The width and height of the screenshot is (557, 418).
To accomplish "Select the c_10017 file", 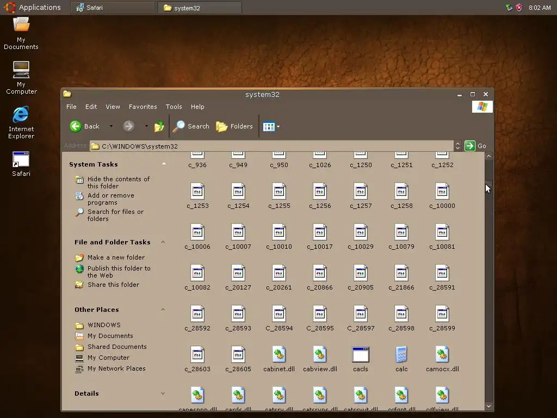I will tap(320, 236).
